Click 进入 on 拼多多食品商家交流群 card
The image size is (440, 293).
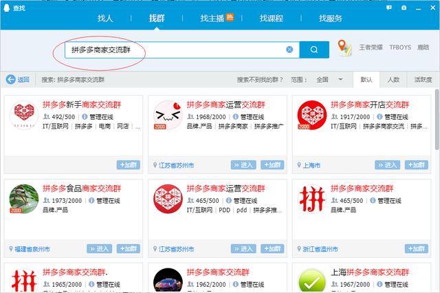click(99, 249)
